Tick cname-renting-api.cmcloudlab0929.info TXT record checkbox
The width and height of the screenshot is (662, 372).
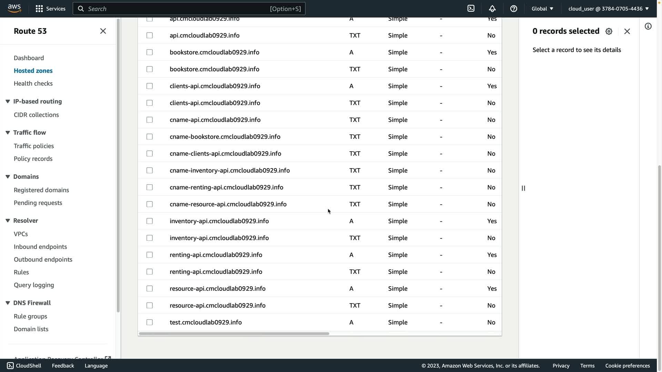click(150, 187)
